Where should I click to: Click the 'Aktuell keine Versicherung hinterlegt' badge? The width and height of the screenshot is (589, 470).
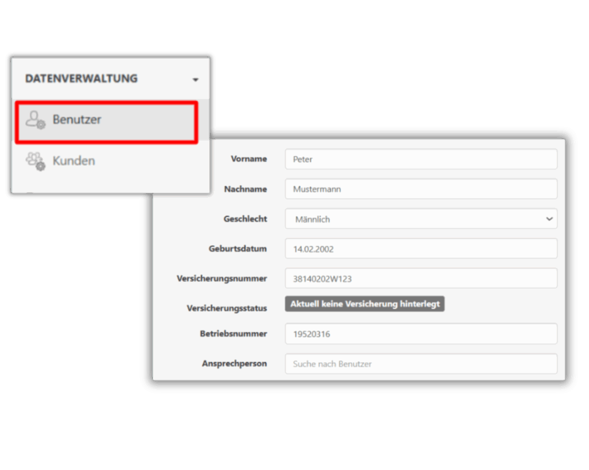click(365, 304)
